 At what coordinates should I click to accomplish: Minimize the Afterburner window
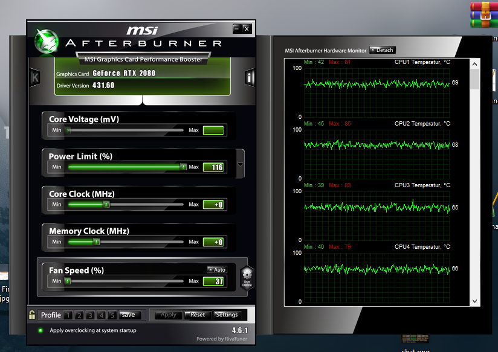point(237,28)
